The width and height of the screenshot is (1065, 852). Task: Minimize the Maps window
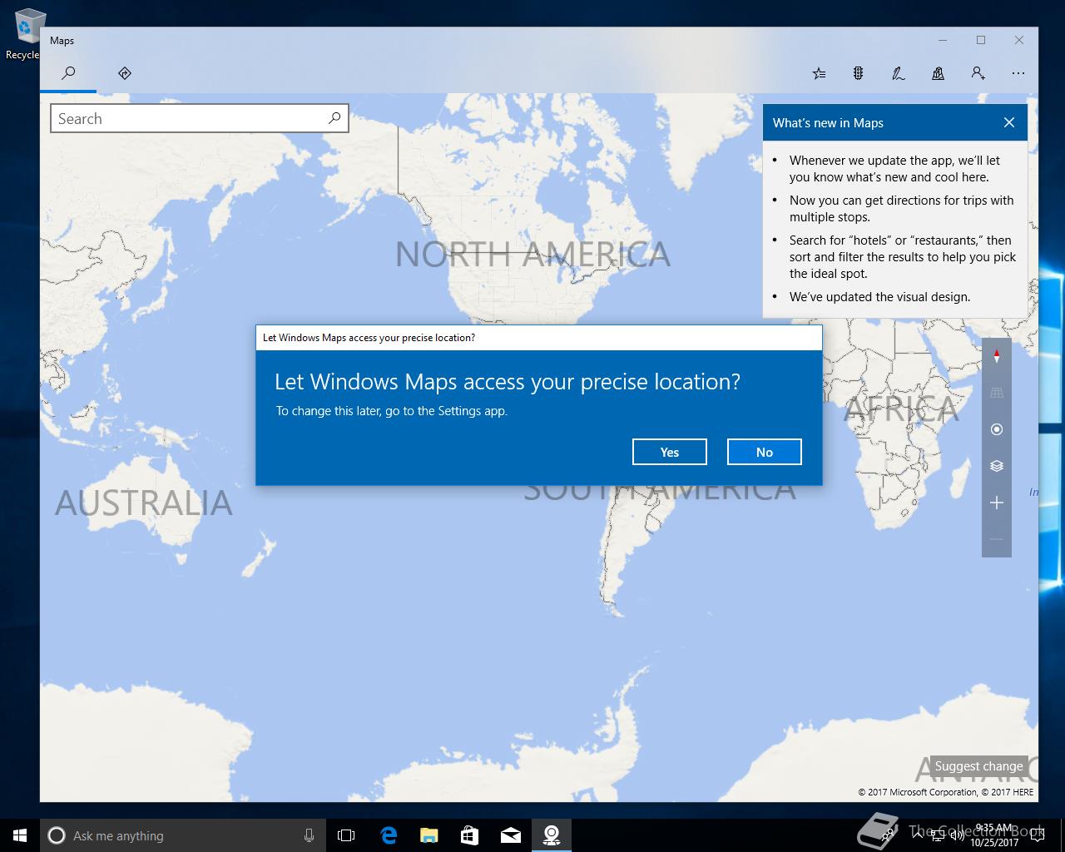click(x=943, y=40)
